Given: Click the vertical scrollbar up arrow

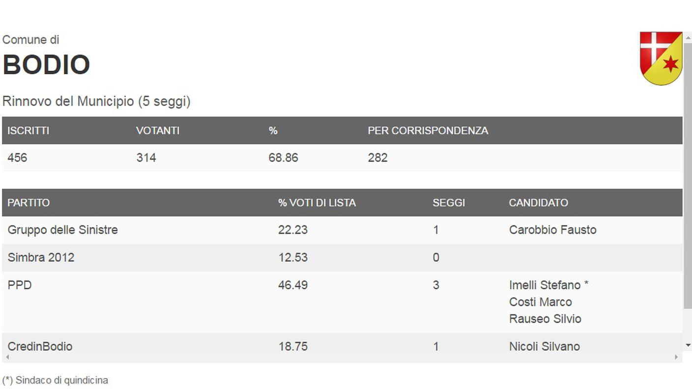Looking at the screenshot, I should [x=688, y=37].
